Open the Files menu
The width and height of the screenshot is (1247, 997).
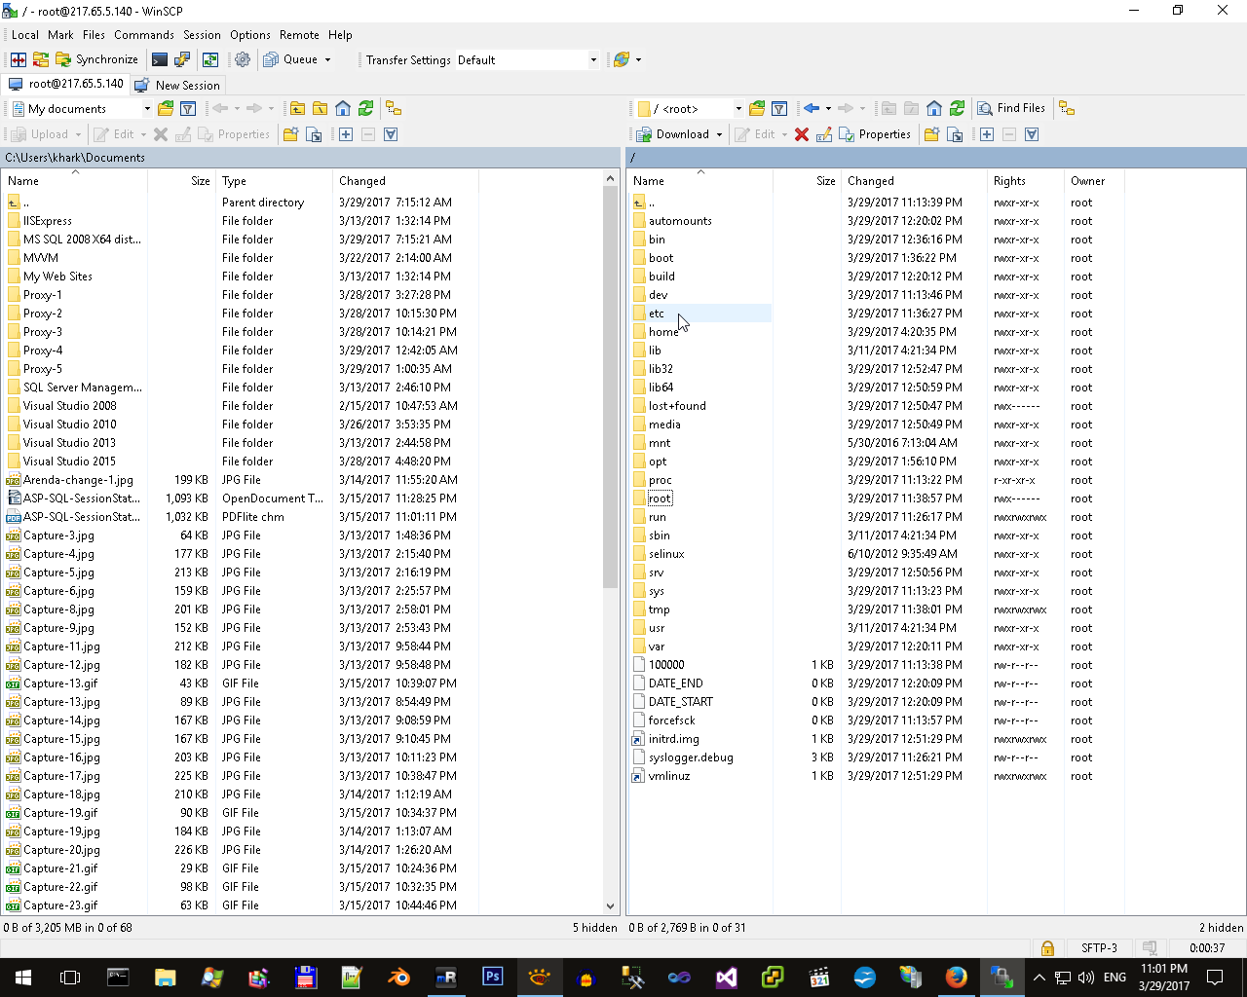94,35
